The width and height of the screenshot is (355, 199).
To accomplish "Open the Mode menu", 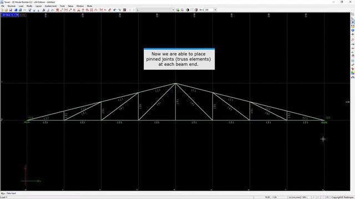I will [x=89, y=6].
